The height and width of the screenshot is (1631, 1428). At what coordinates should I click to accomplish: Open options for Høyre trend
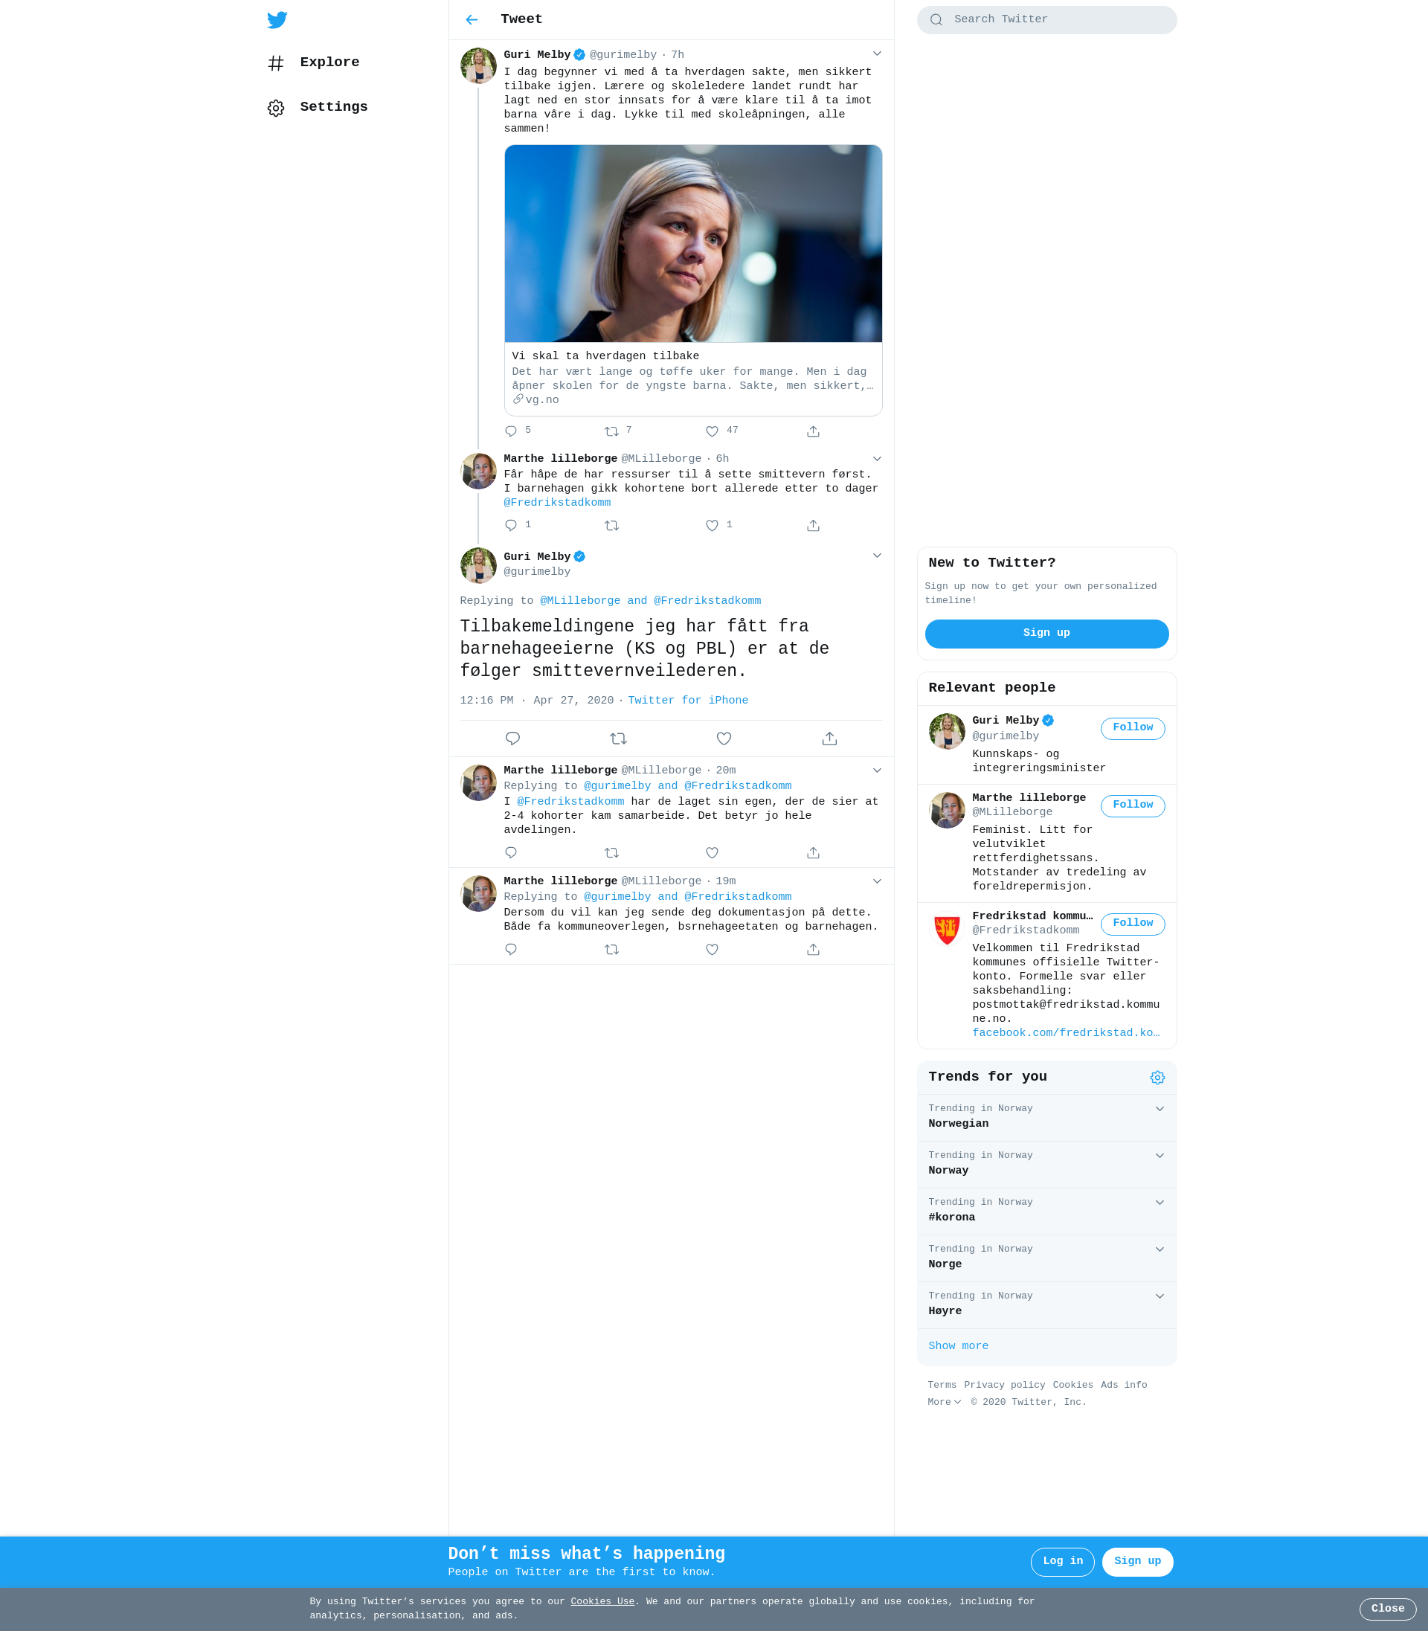click(1160, 1296)
